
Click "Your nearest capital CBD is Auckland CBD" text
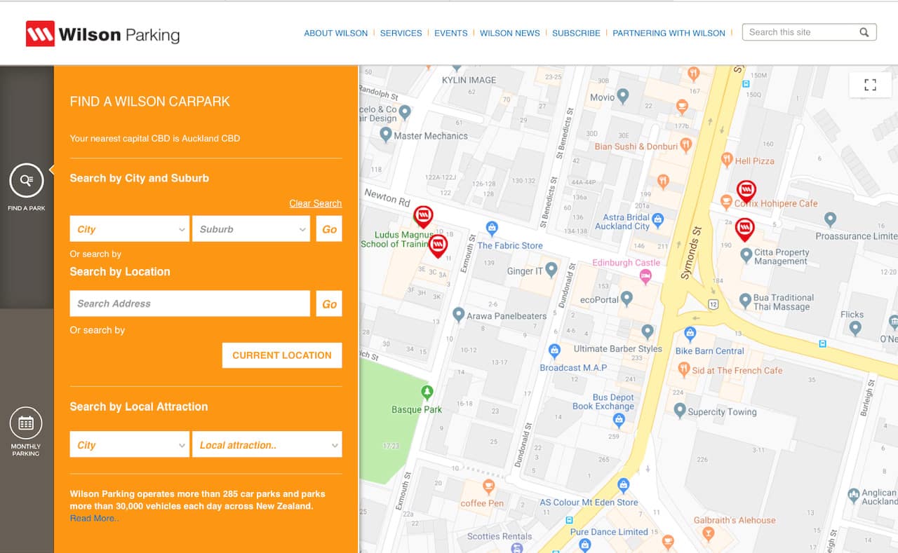coord(155,138)
